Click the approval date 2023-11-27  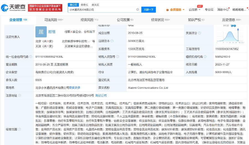[x=222, y=65]
